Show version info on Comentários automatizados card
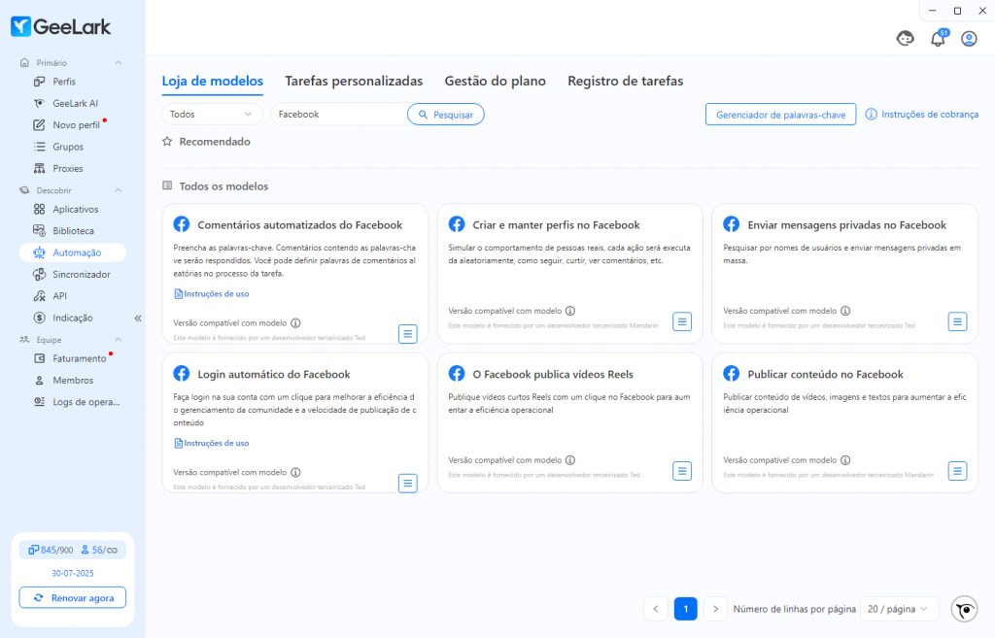The width and height of the screenshot is (995, 638). [x=295, y=322]
